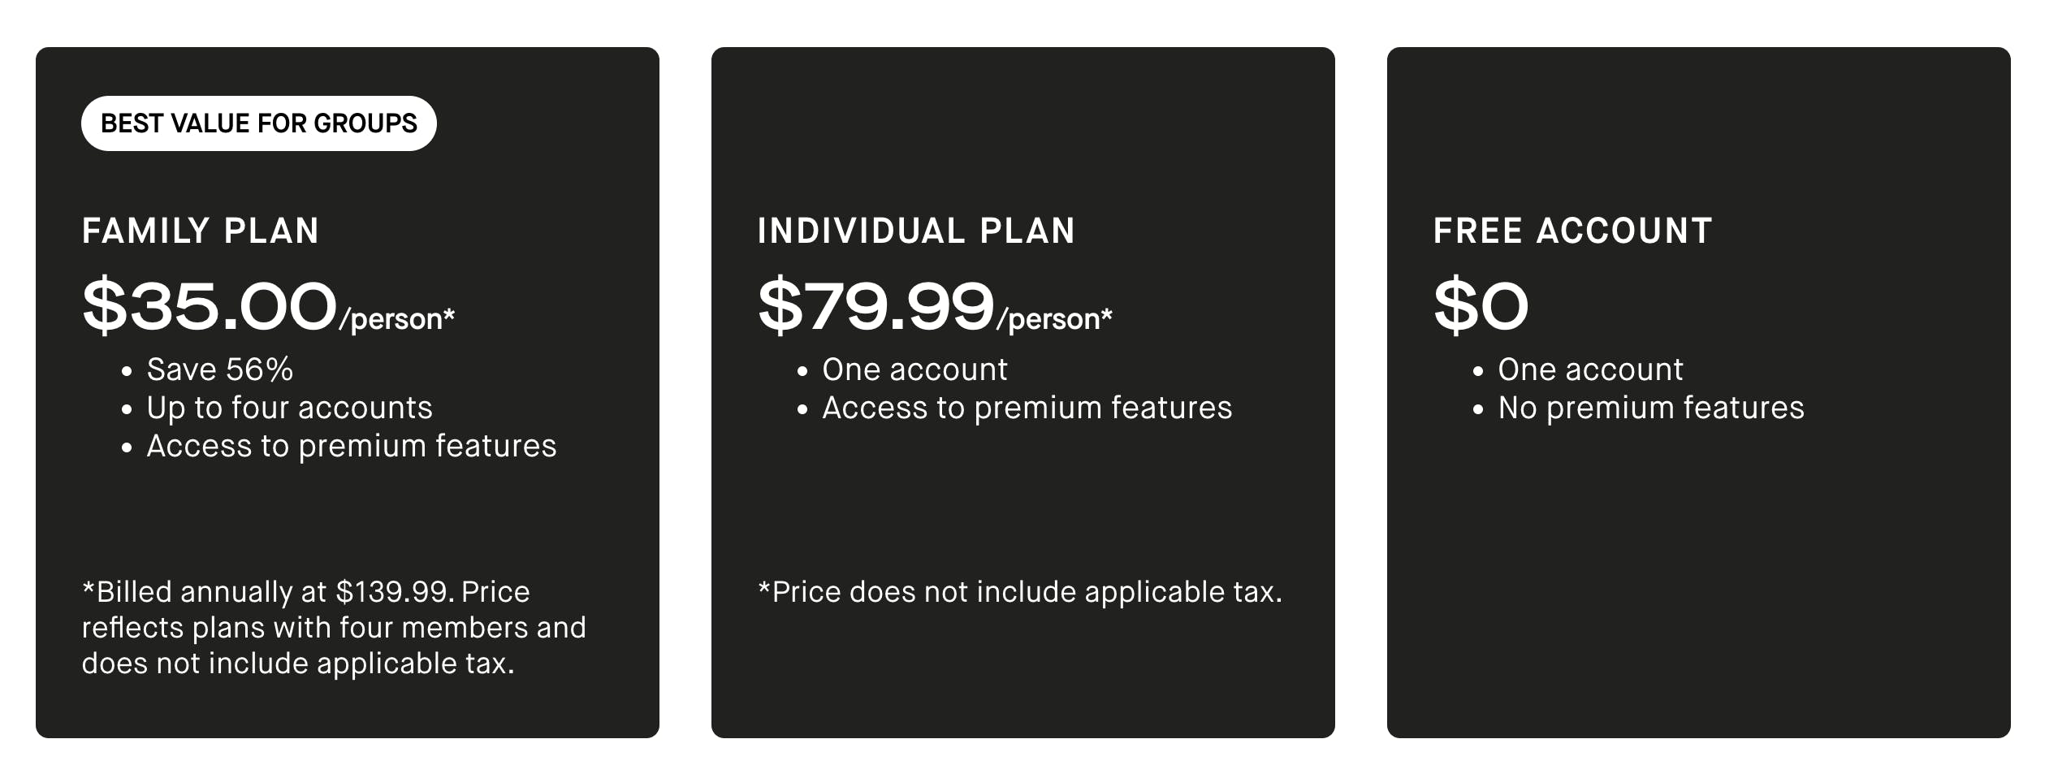Click the Billed annually at $139.99 footnote
The height and width of the screenshot is (778, 2045).
tap(333, 628)
